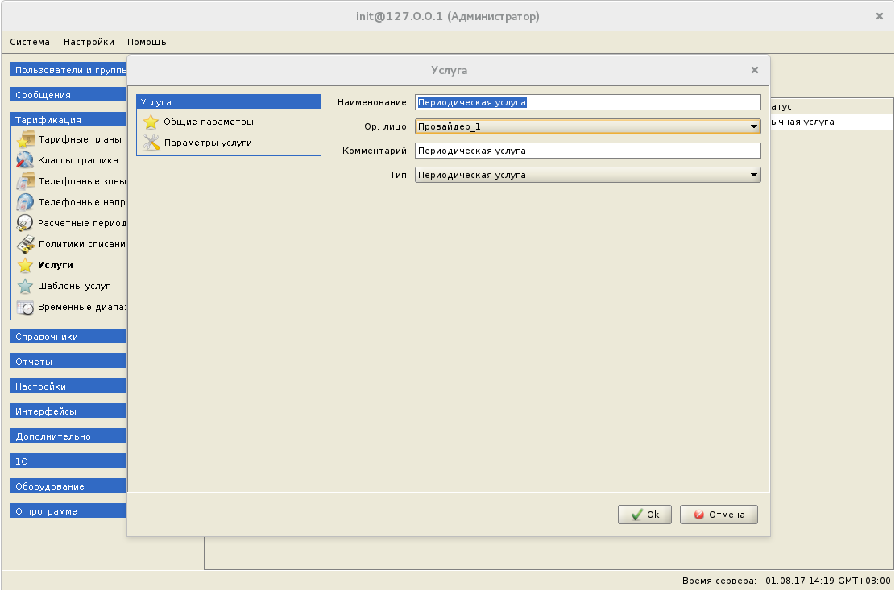
Task: Click the Временные диапазоны icon
Action: 25,307
